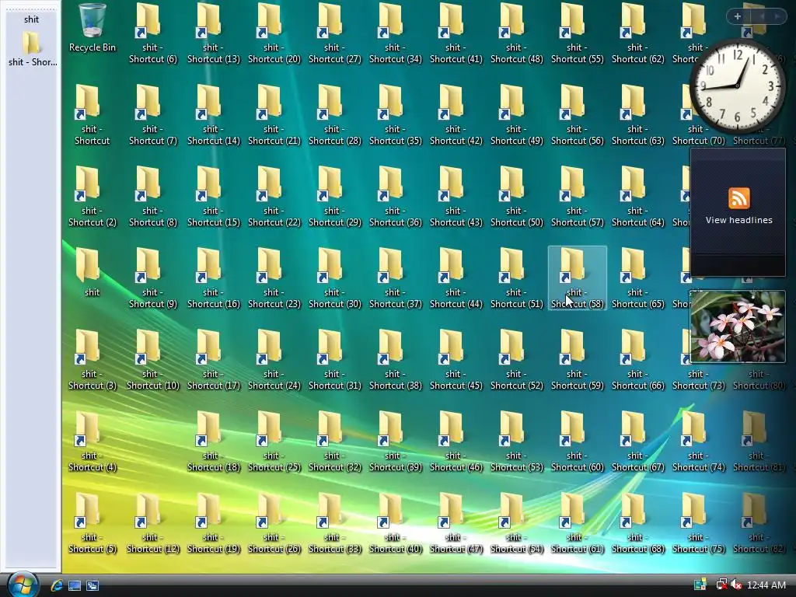
Task: Select the 'shit - Shortcut (13)' icon
Action: (x=213, y=33)
